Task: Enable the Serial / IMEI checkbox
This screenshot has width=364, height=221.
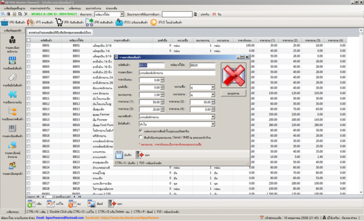Action: 141,137
